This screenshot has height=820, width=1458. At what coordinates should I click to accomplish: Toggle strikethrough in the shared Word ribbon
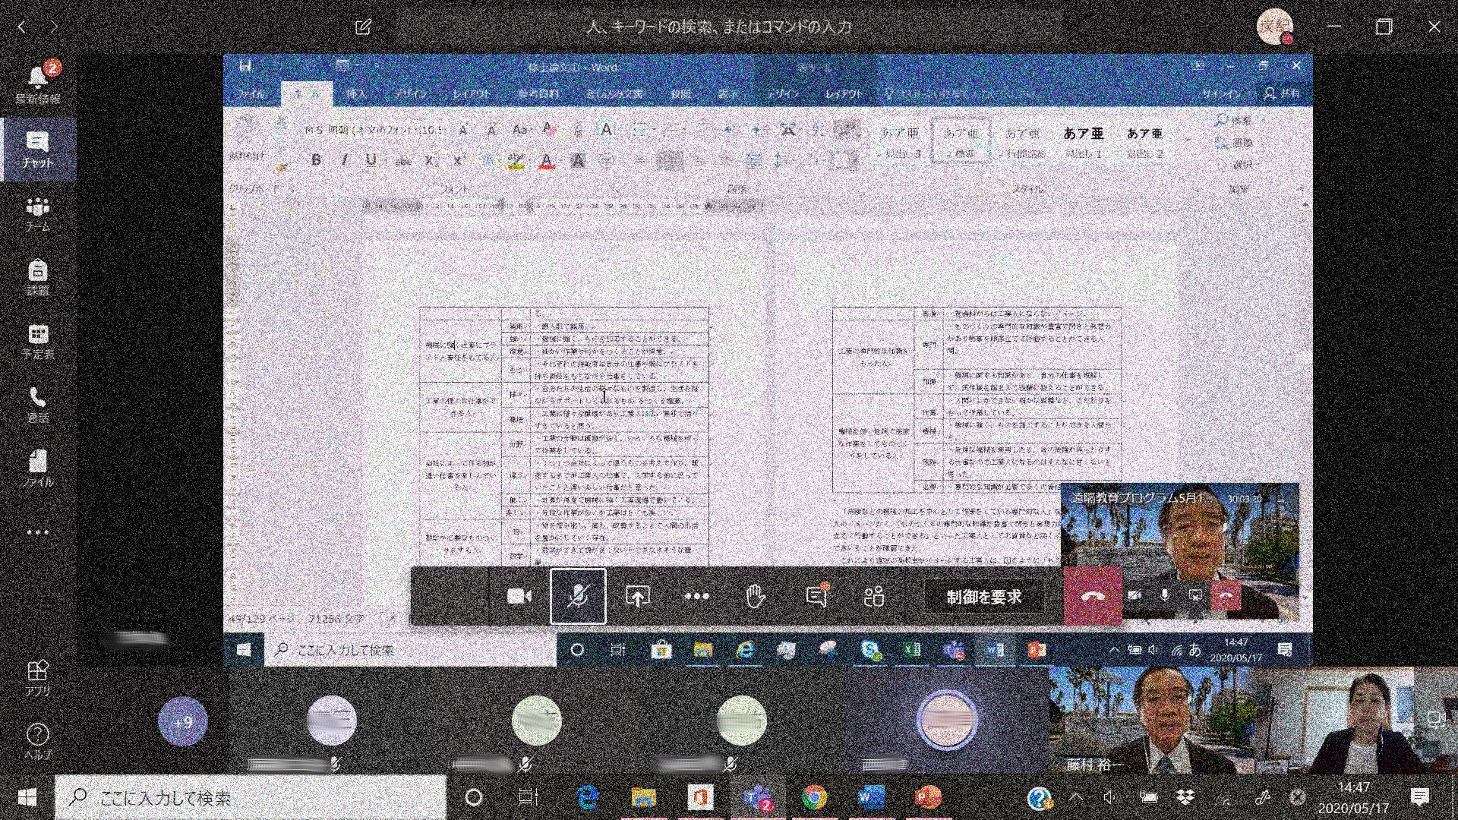tap(403, 160)
